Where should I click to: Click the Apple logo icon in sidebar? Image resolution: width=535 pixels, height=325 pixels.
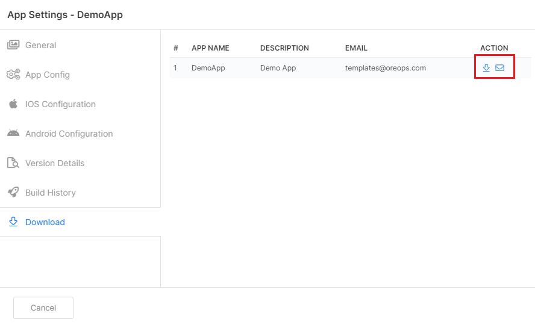click(x=13, y=104)
